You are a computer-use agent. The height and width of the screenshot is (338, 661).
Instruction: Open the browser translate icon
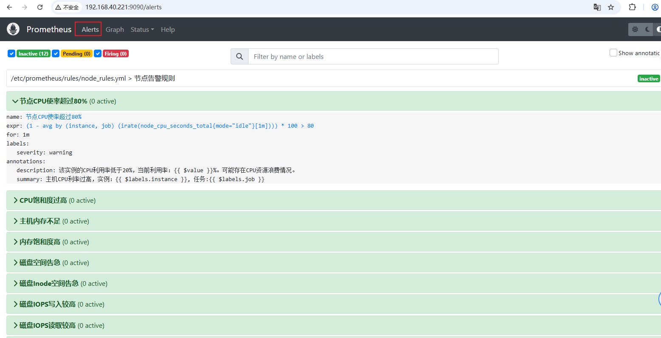point(597,7)
